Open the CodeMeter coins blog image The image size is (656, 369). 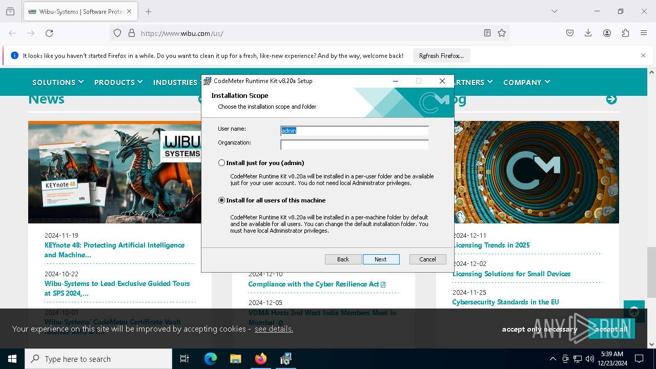coord(536,172)
